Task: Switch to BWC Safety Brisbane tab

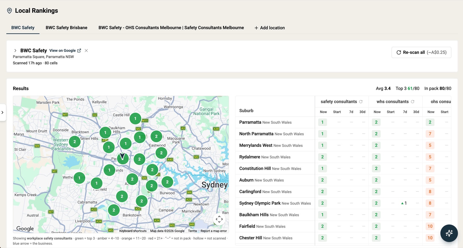Action: [67, 28]
